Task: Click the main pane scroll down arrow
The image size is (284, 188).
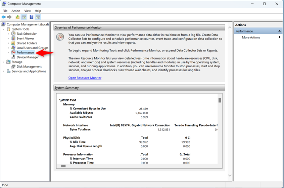Action: tap(230, 176)
